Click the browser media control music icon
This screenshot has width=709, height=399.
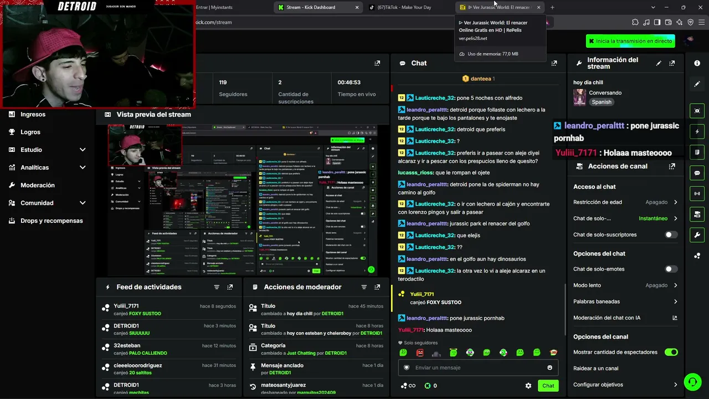coord(646,22)
